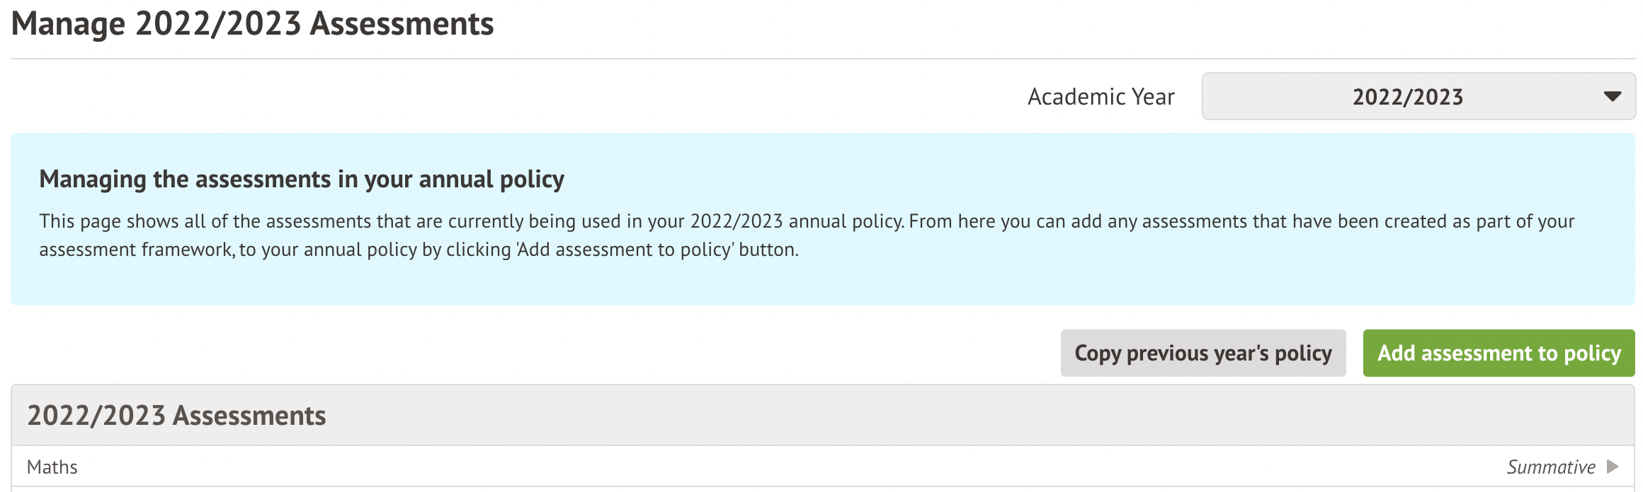Click the green Add assessment button
The image size is (1643, 492).
coord(1498,353)
